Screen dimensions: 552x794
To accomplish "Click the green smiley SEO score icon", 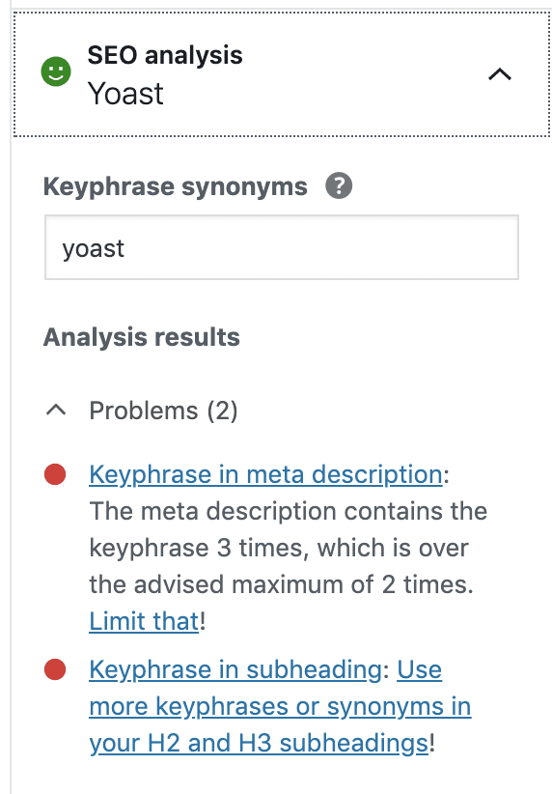I will (56, 71).
